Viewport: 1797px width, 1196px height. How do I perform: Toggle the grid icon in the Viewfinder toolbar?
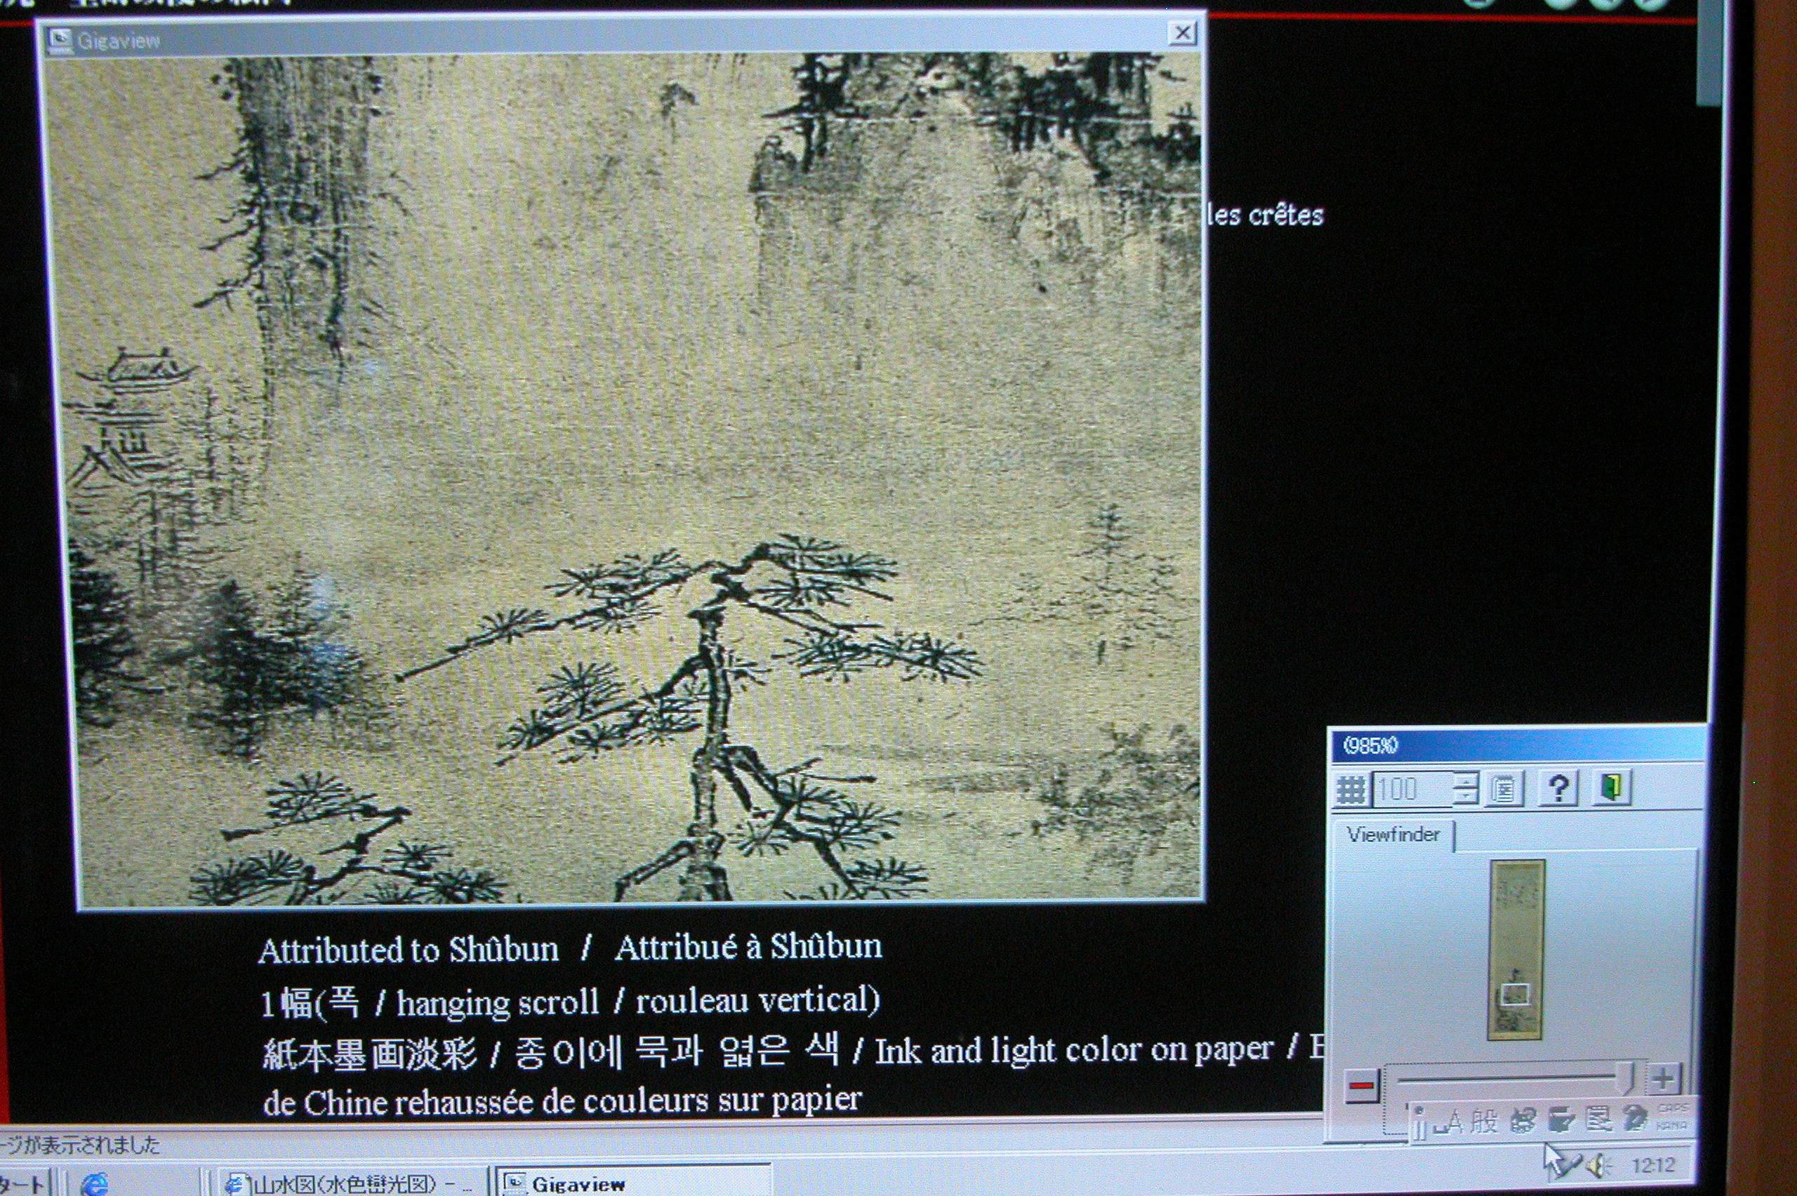click(1351, 789)
